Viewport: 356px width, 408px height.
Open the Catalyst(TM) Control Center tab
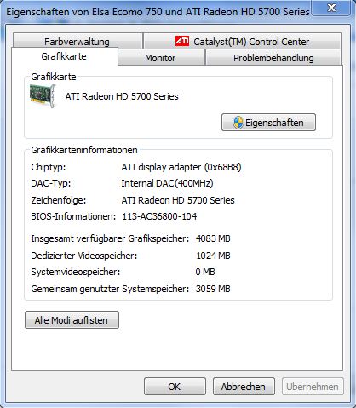[243, 41]
